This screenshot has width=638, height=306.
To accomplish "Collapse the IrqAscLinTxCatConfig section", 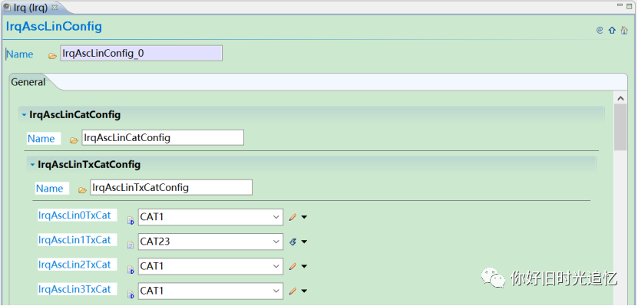I will (x=32, y=165).
